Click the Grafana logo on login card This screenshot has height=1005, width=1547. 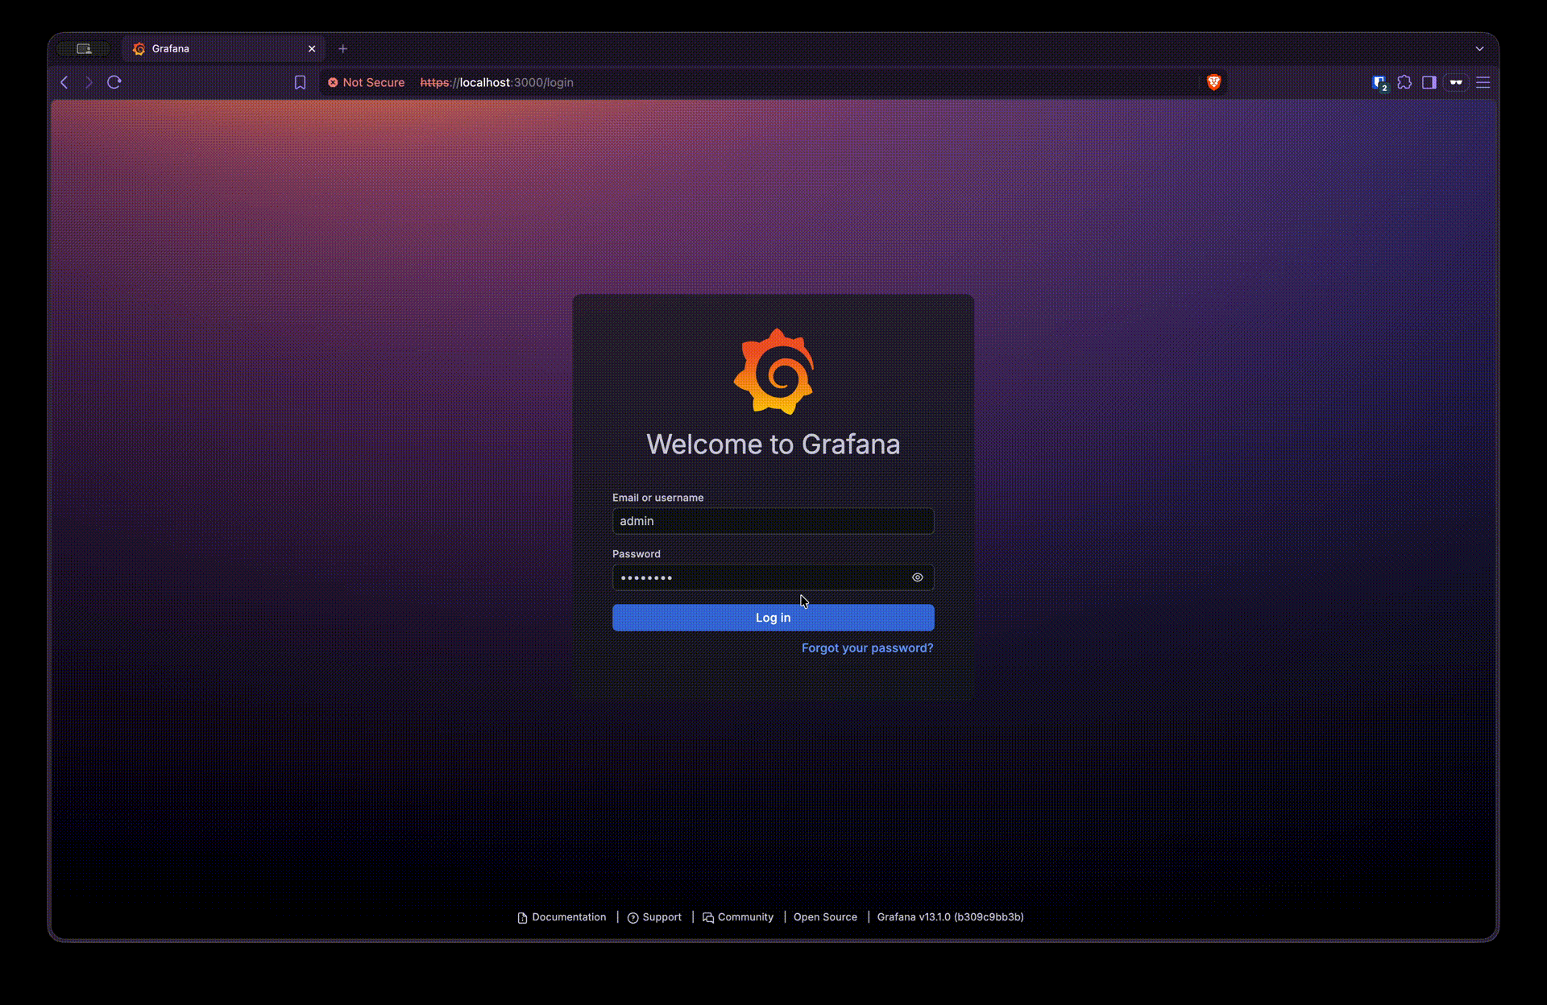pyautogui.click(x=773, y=371)
